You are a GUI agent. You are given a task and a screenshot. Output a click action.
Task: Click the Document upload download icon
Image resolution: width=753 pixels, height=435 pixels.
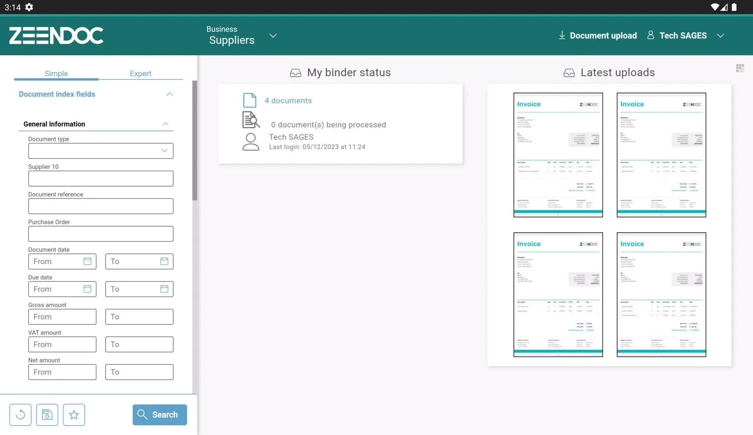(562, 35)
